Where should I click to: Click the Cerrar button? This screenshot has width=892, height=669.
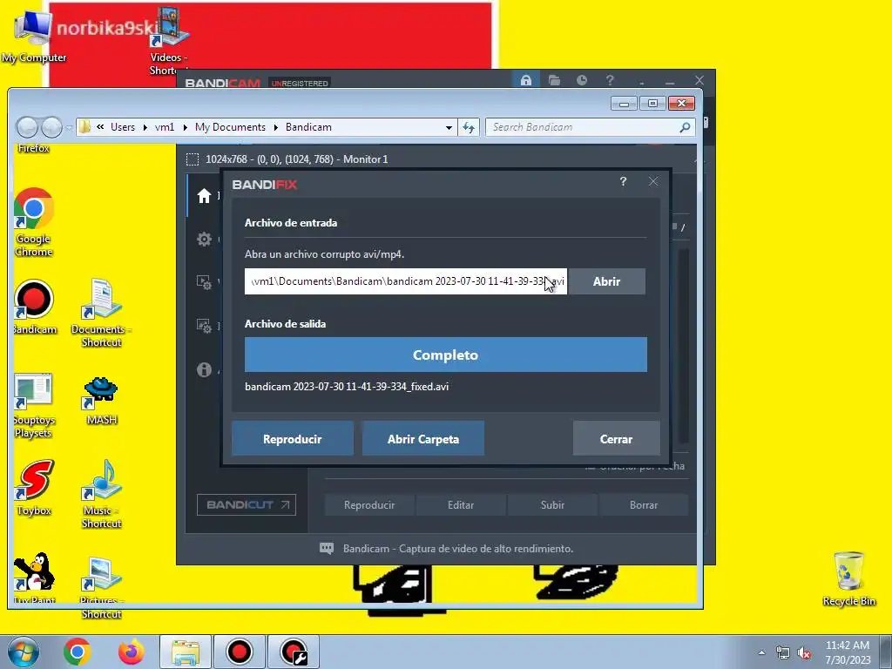[616, 439]
